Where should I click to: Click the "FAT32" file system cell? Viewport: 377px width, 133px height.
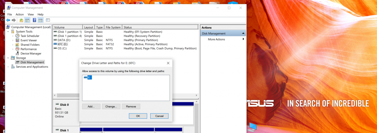109,44
